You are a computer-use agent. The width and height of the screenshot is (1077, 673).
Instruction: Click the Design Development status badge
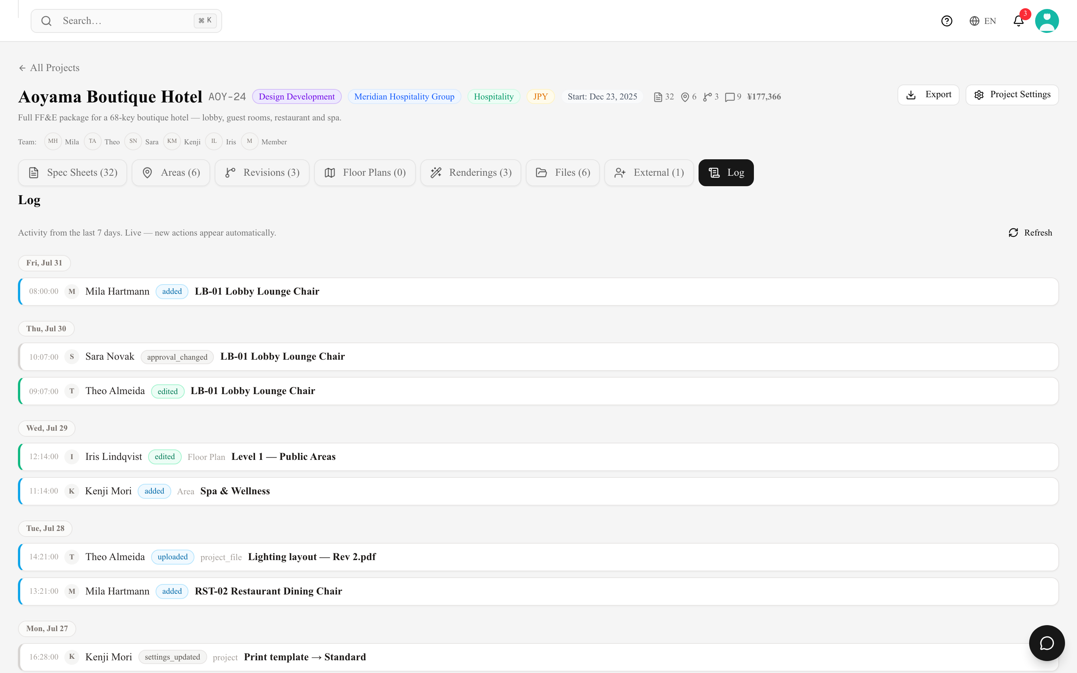point(297,96)
